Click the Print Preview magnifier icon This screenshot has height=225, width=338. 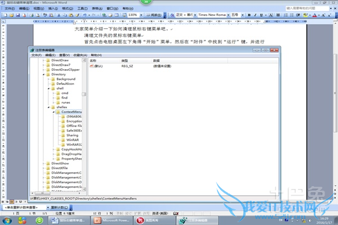point(38,15)
